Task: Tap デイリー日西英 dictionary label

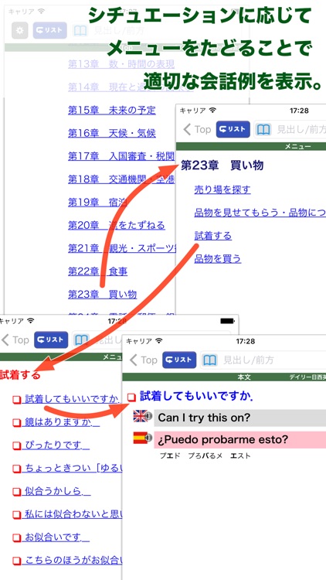Action: tap(307, 377)
